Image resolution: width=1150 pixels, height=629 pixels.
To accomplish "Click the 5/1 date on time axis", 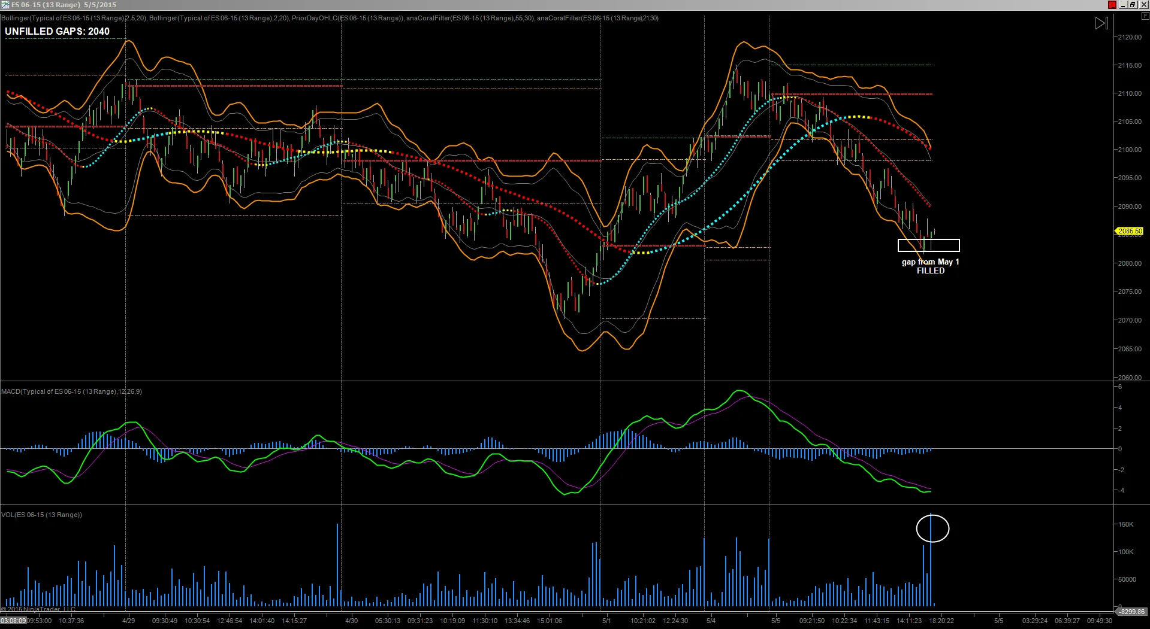I will [x=606, y=621].
